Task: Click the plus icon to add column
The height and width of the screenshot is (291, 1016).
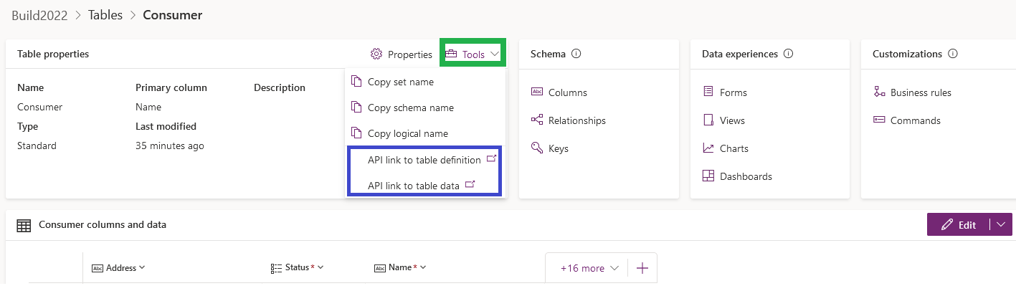Action: [x=642, y=268]
